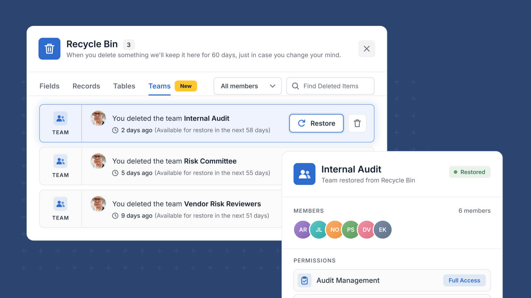
Task: Click the user avatar in Internal Audit row
Action: [x=98, y=118]
